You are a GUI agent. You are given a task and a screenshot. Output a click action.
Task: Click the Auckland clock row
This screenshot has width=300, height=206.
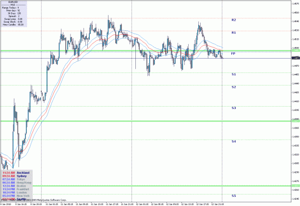[16, 173]
